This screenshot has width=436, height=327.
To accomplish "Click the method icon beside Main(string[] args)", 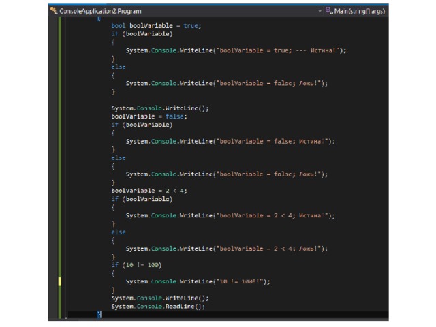I will (x=329, y=11).
